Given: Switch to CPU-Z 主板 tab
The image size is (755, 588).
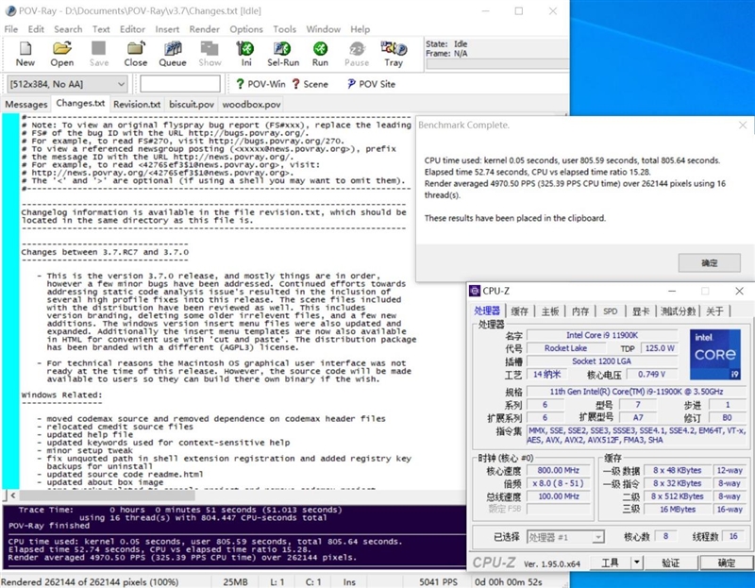Looking at the screenshot, I should click(550, 311).
